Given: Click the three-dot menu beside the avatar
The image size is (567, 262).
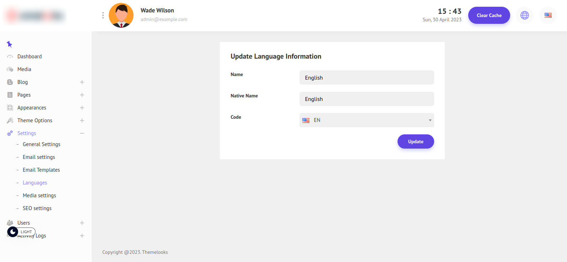Looking at the screenshot, I should (x=103, y=15).
